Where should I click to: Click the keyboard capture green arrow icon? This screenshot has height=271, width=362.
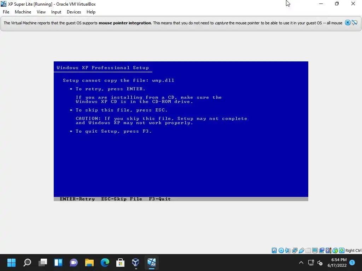pos(342,251)
